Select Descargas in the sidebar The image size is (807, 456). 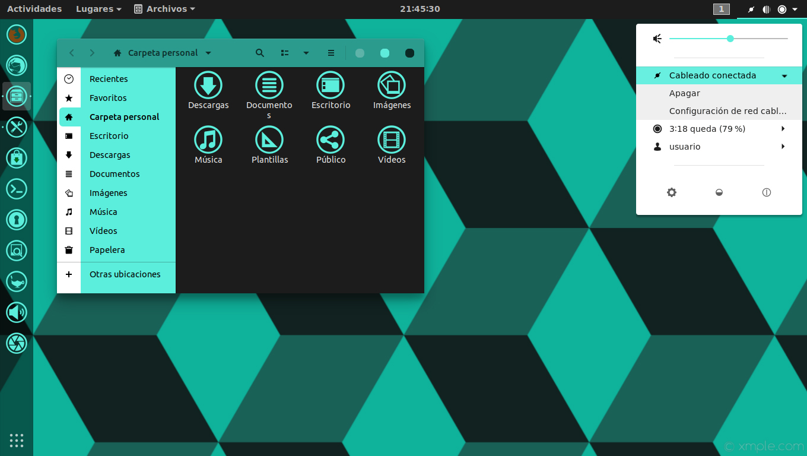pos(116,155)
